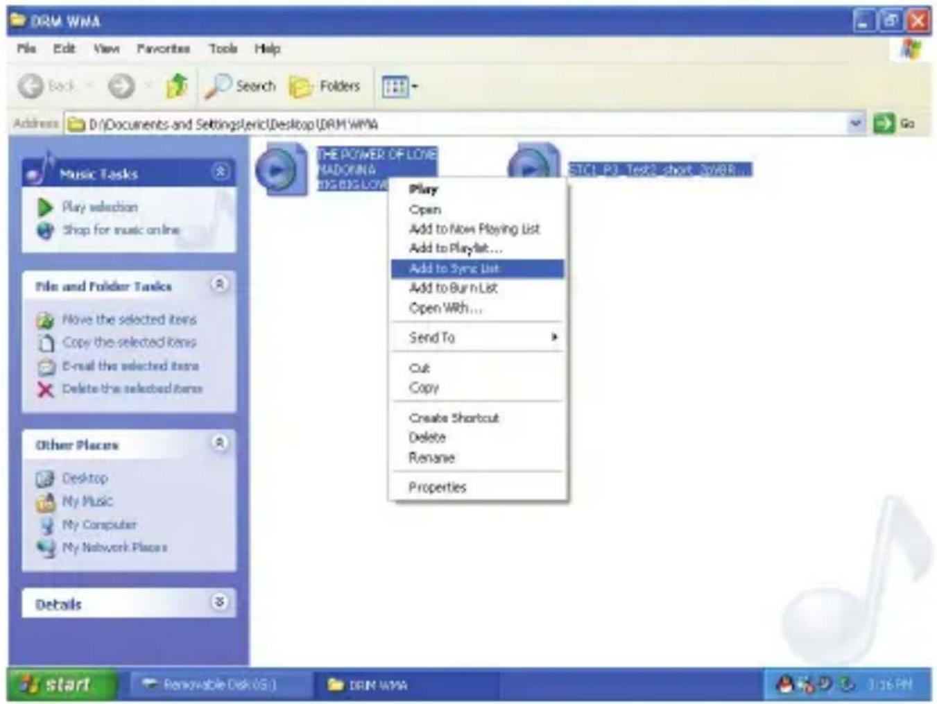
Task: Choose Add to Burn List
Action: click(x=478, y=288)
